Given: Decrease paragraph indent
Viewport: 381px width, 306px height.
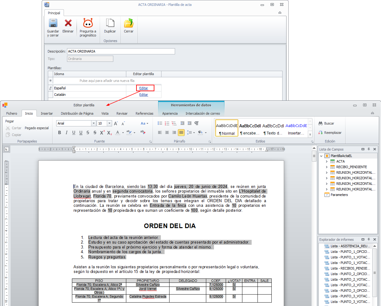Looking at the screenshot, I should point(182,123).
